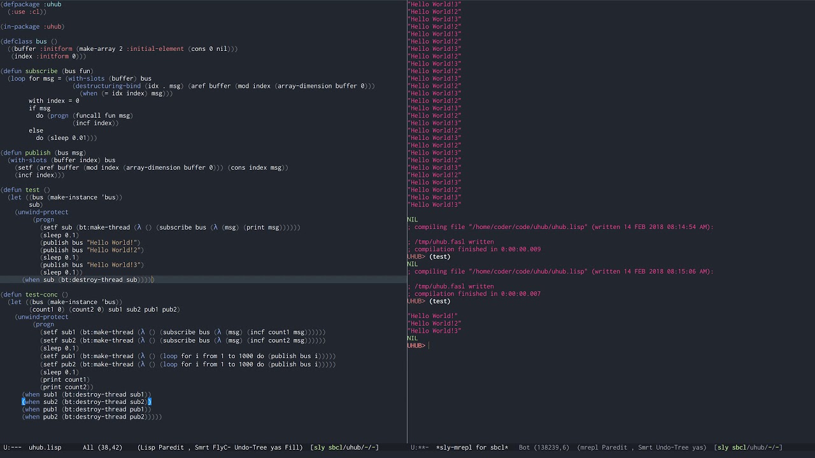
Task: Click the highlighted (when sub2 (bt:destroy-thread sub2)) line
Action: 87,402
